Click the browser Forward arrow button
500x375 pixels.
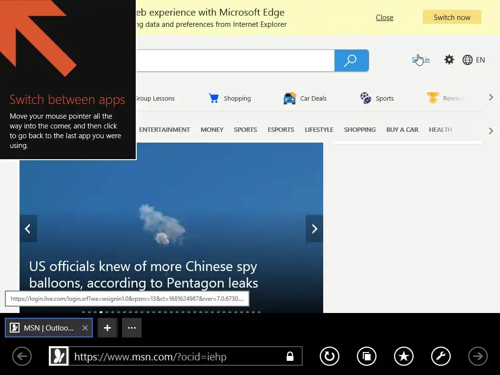(478, 356)
